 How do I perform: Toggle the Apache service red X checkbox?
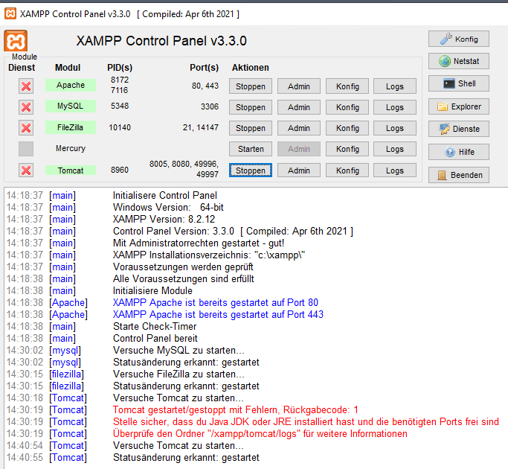(26, 86)
